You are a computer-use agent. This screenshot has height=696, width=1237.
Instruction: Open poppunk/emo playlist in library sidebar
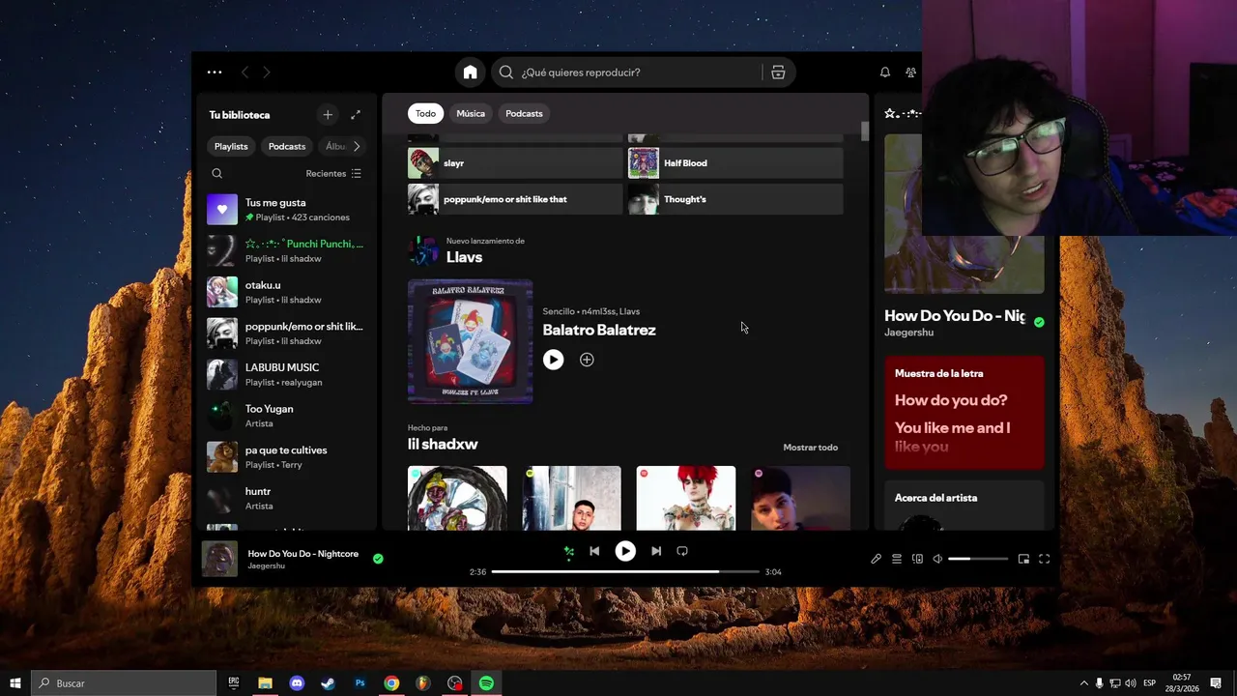(286, 333)
